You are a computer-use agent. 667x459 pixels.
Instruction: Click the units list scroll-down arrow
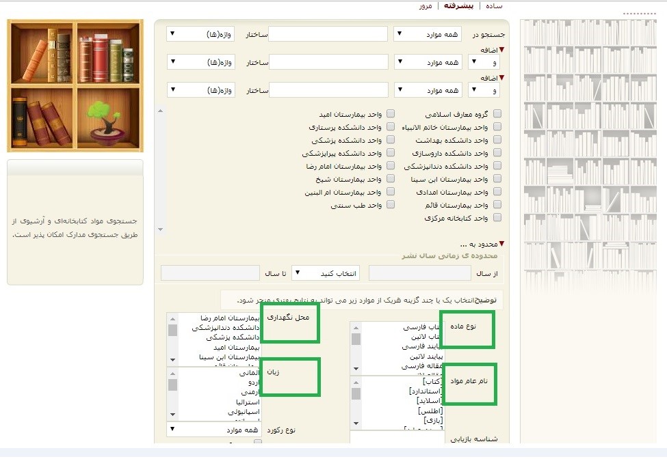[x=160, y=229]
